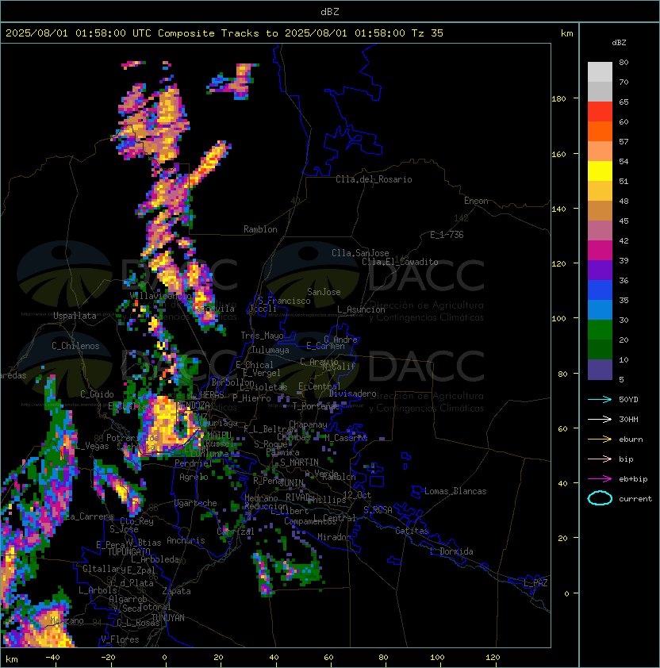
Task: Click the Encon label on the map
Action: click(476, 201)
